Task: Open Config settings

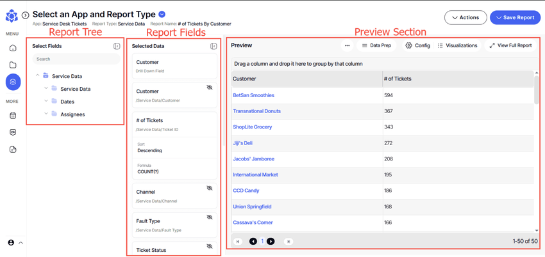Action: (x=418, y=45)
